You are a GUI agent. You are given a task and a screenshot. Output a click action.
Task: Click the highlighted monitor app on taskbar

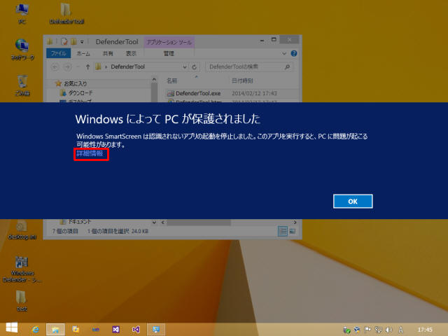pyautogui.click(x=156, y=330)
